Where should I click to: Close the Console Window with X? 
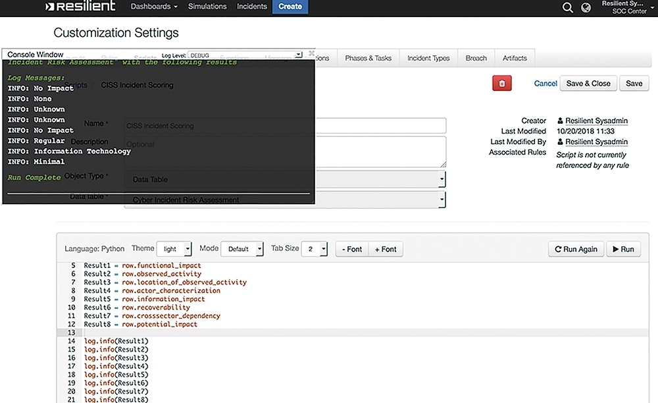click(311, 53)
